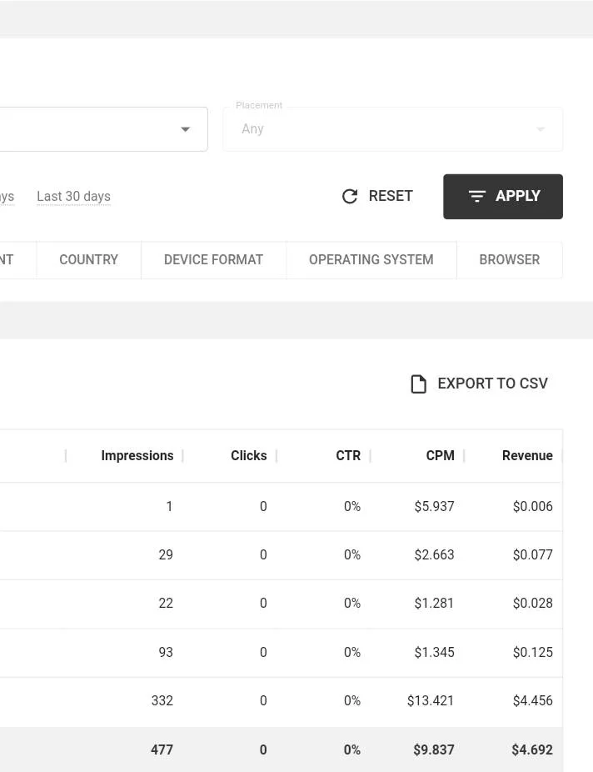Click the Placement dropdown arrow
Viewport: 593px width, 772px height.
coord(541,129)
